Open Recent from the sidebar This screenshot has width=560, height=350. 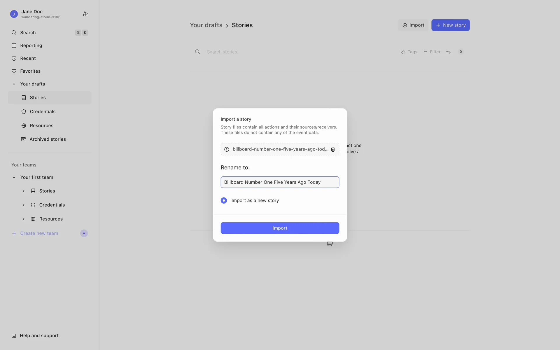28,58
